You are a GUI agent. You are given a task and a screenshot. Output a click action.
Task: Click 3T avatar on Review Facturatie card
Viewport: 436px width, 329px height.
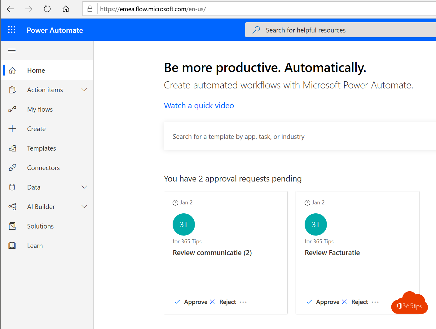[316, 224]
